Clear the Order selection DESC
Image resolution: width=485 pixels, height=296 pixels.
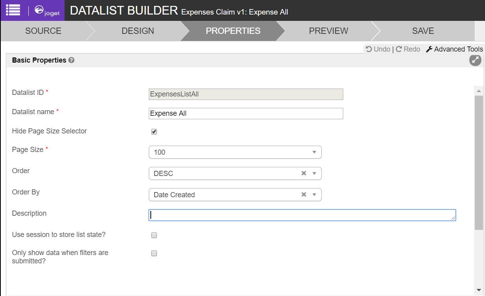304,173
